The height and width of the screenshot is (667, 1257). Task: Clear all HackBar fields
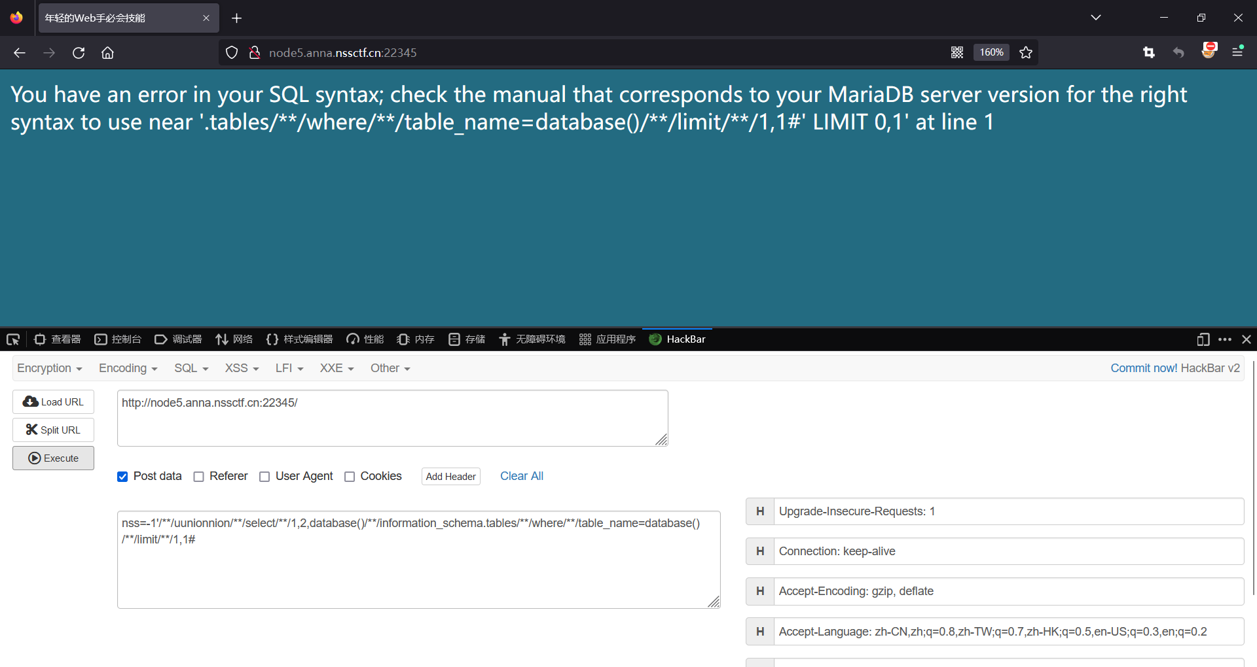pyautogui.click(x=522, y=476)
